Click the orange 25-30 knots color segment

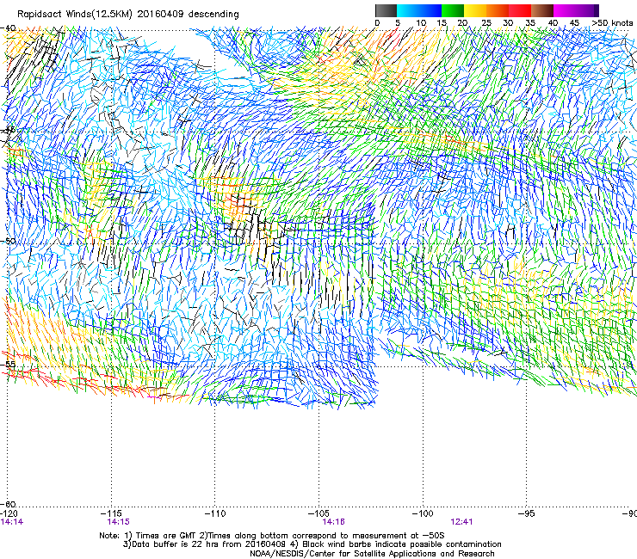point(498,10)
